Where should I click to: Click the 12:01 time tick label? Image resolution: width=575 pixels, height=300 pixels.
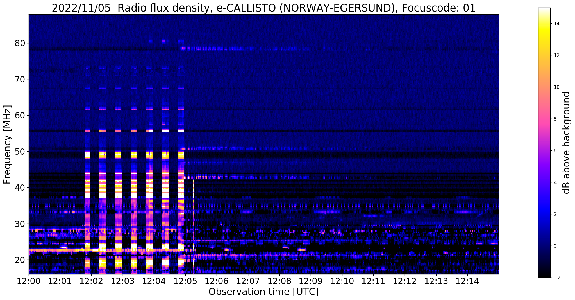(x=60, y=281)
